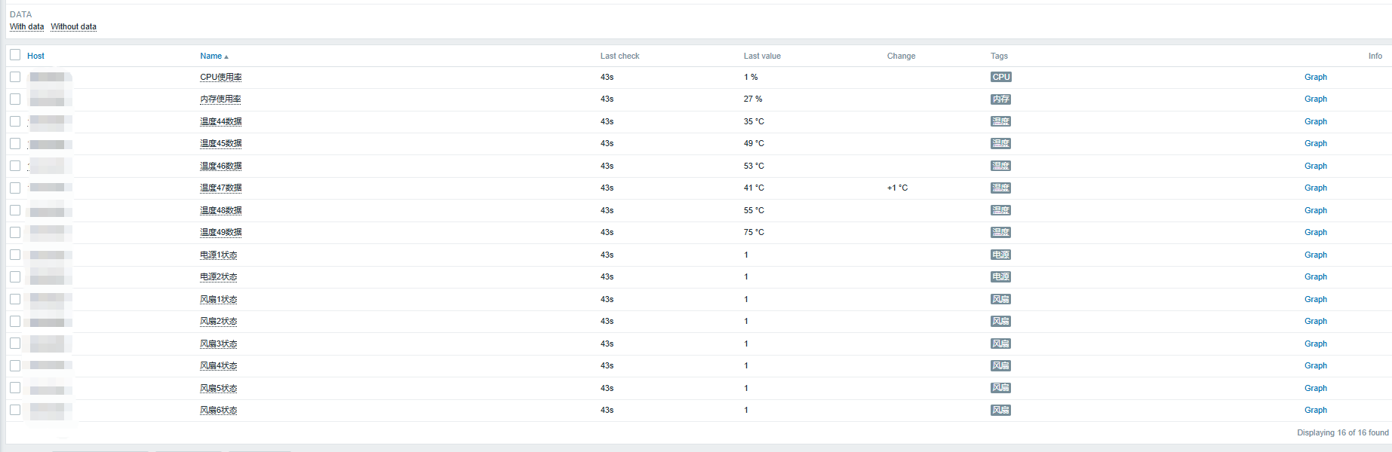
Task: Sort the table by the Name column
Action: point(211,56)
